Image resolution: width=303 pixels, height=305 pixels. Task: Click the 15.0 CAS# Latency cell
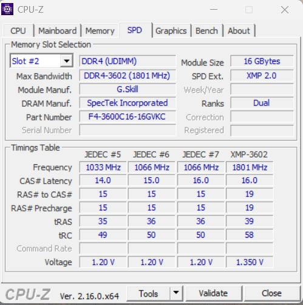coord(152,180)
